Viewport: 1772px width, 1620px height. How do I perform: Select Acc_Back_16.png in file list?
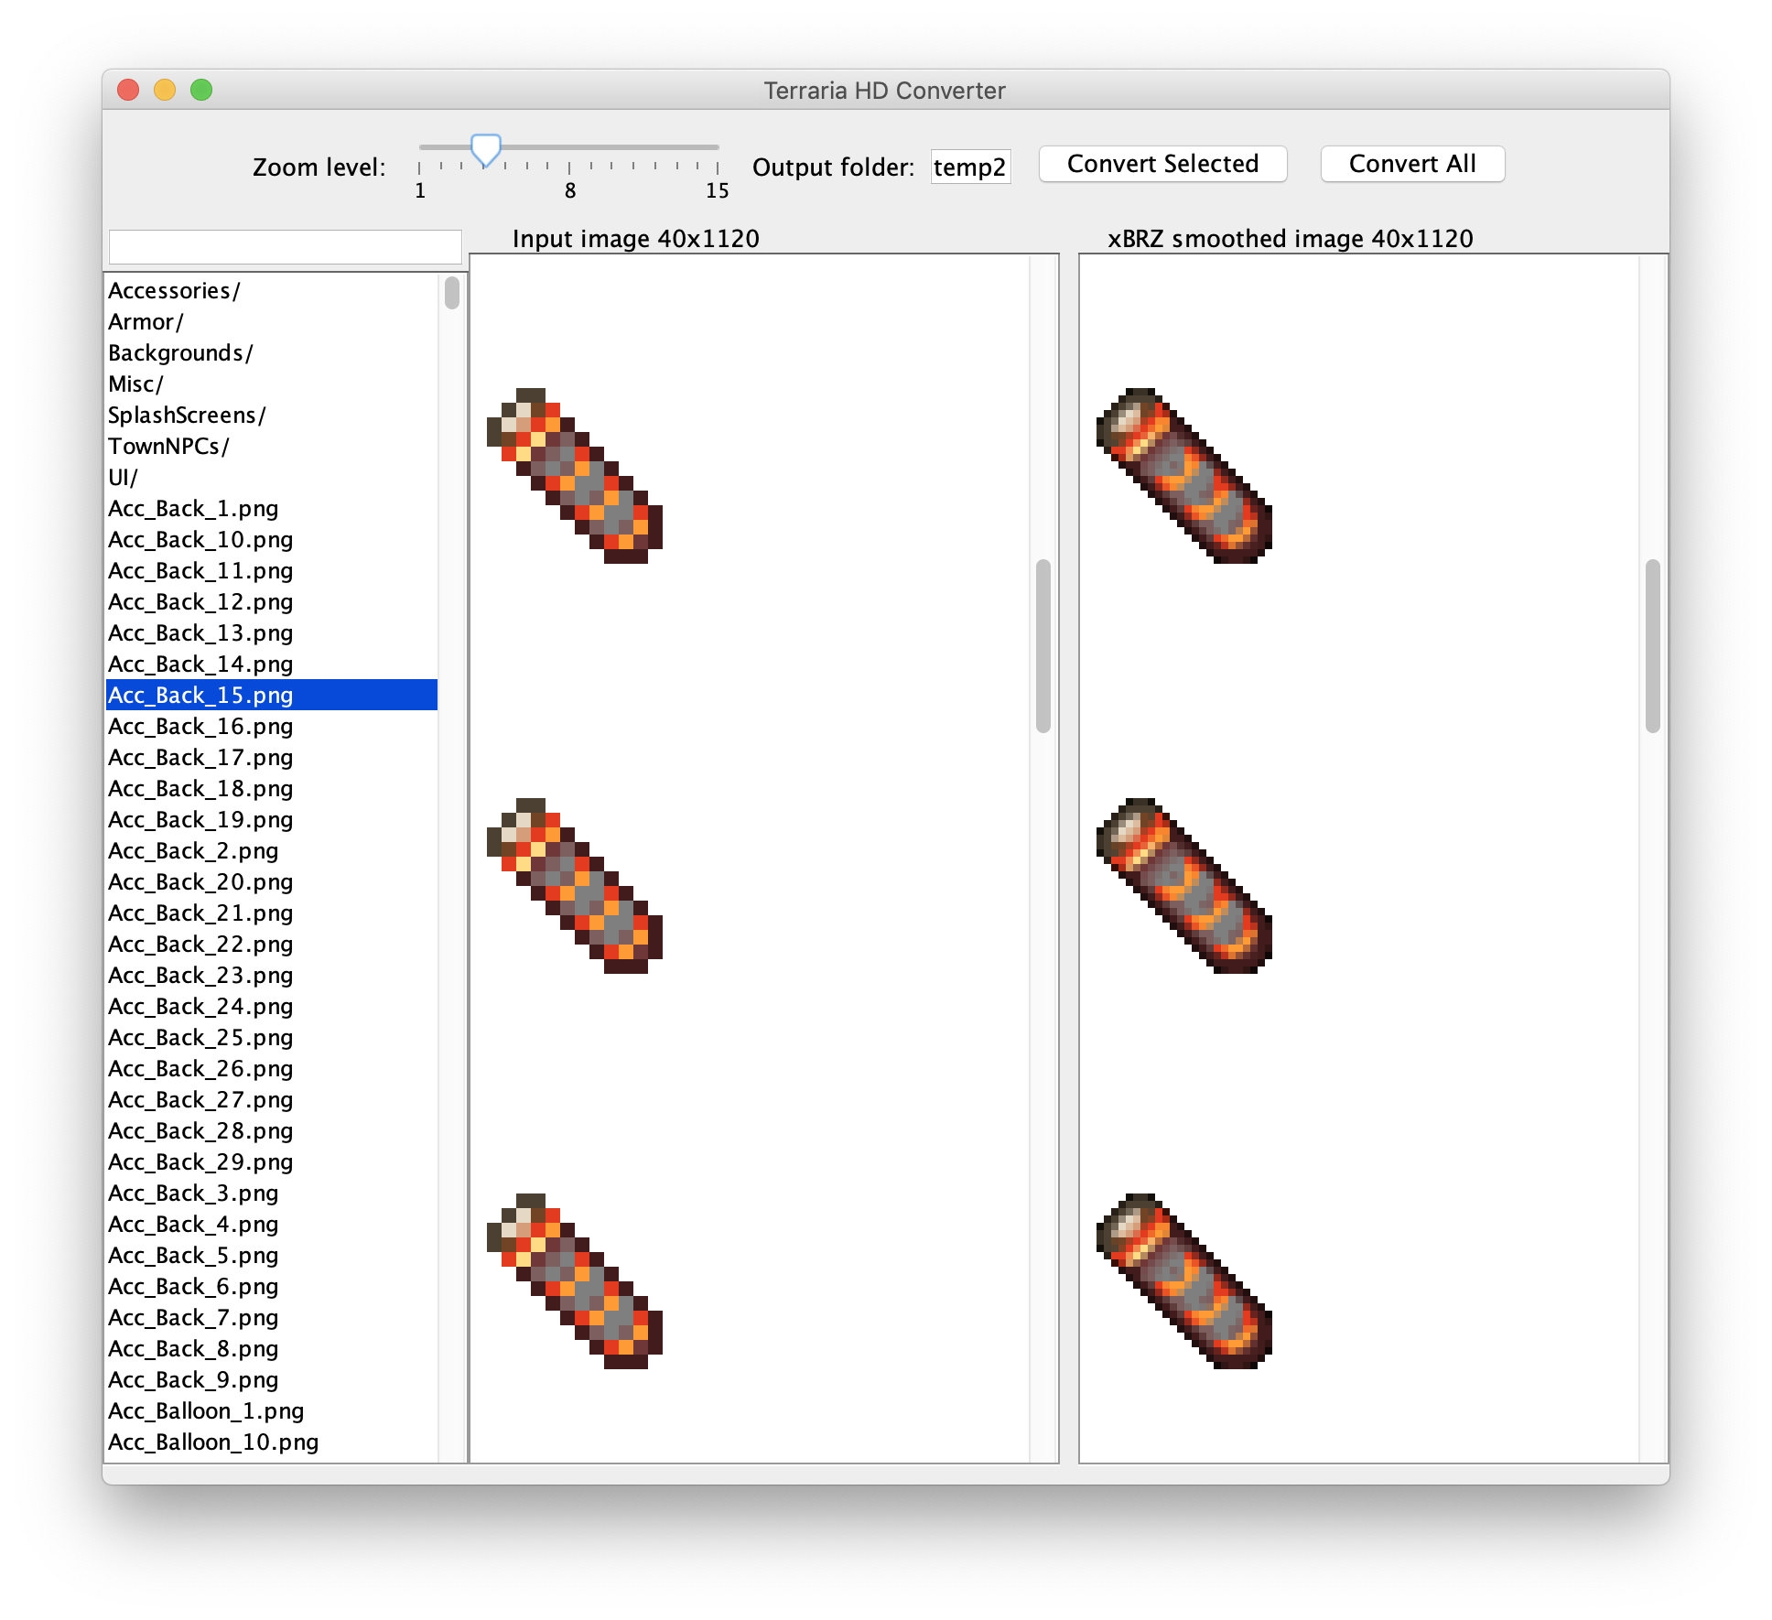[x=272, y=726]
